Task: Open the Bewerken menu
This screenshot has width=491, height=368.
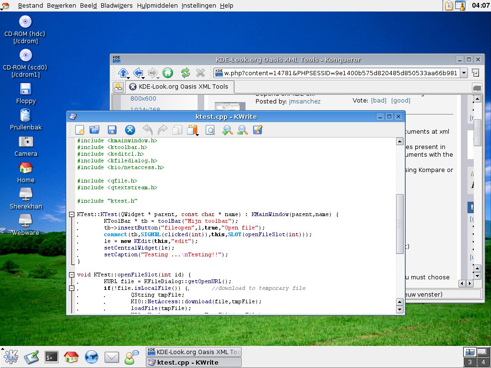Action: (x=61, y=5)
